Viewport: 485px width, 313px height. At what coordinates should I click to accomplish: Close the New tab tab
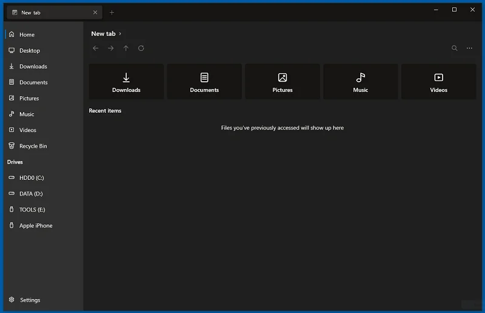coord(95,12)
